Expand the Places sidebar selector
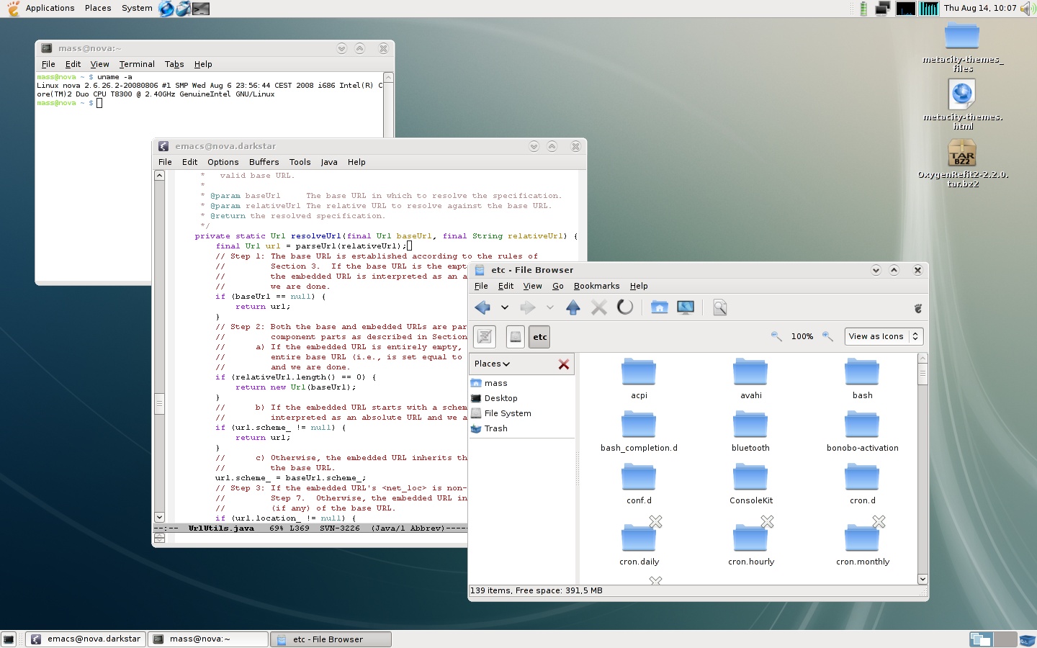1037x648 pixels. pyautogui.click(x=493, y=364)
